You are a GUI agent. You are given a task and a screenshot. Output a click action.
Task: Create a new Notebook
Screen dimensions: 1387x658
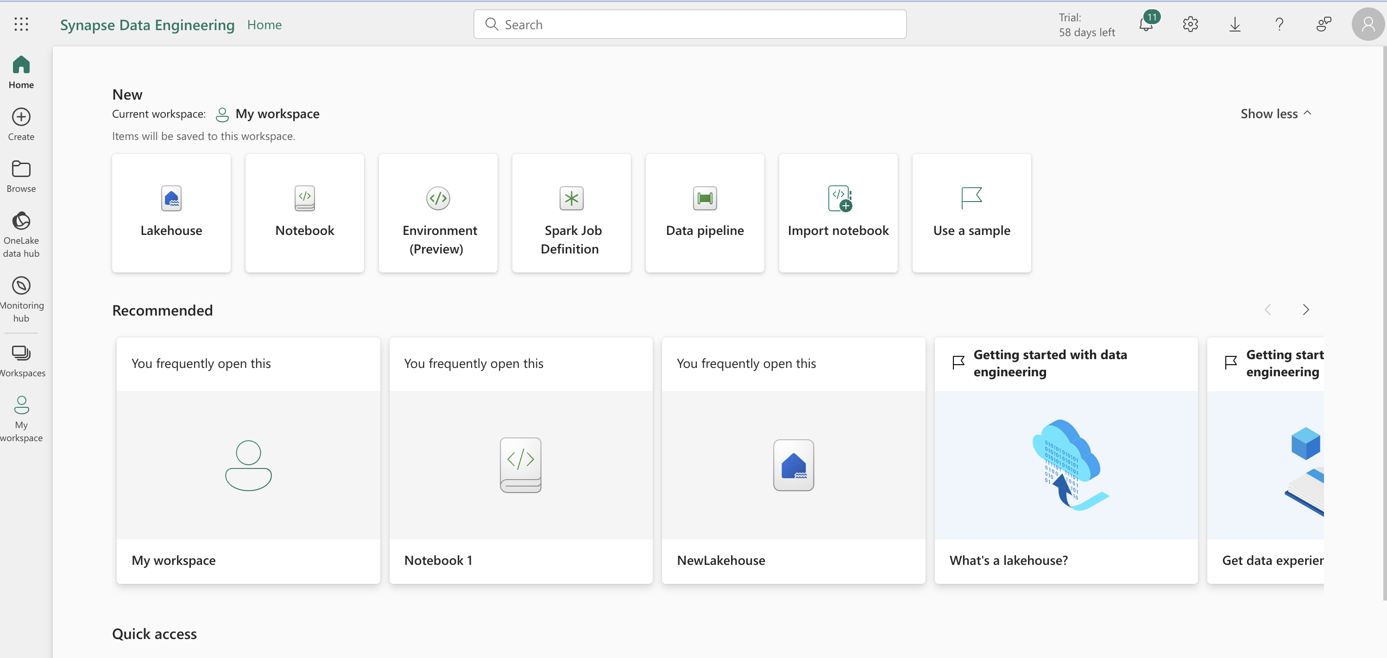[x=305, y=213]
